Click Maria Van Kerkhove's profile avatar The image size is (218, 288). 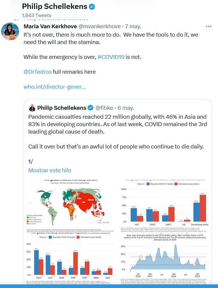(x=10, y=31)
